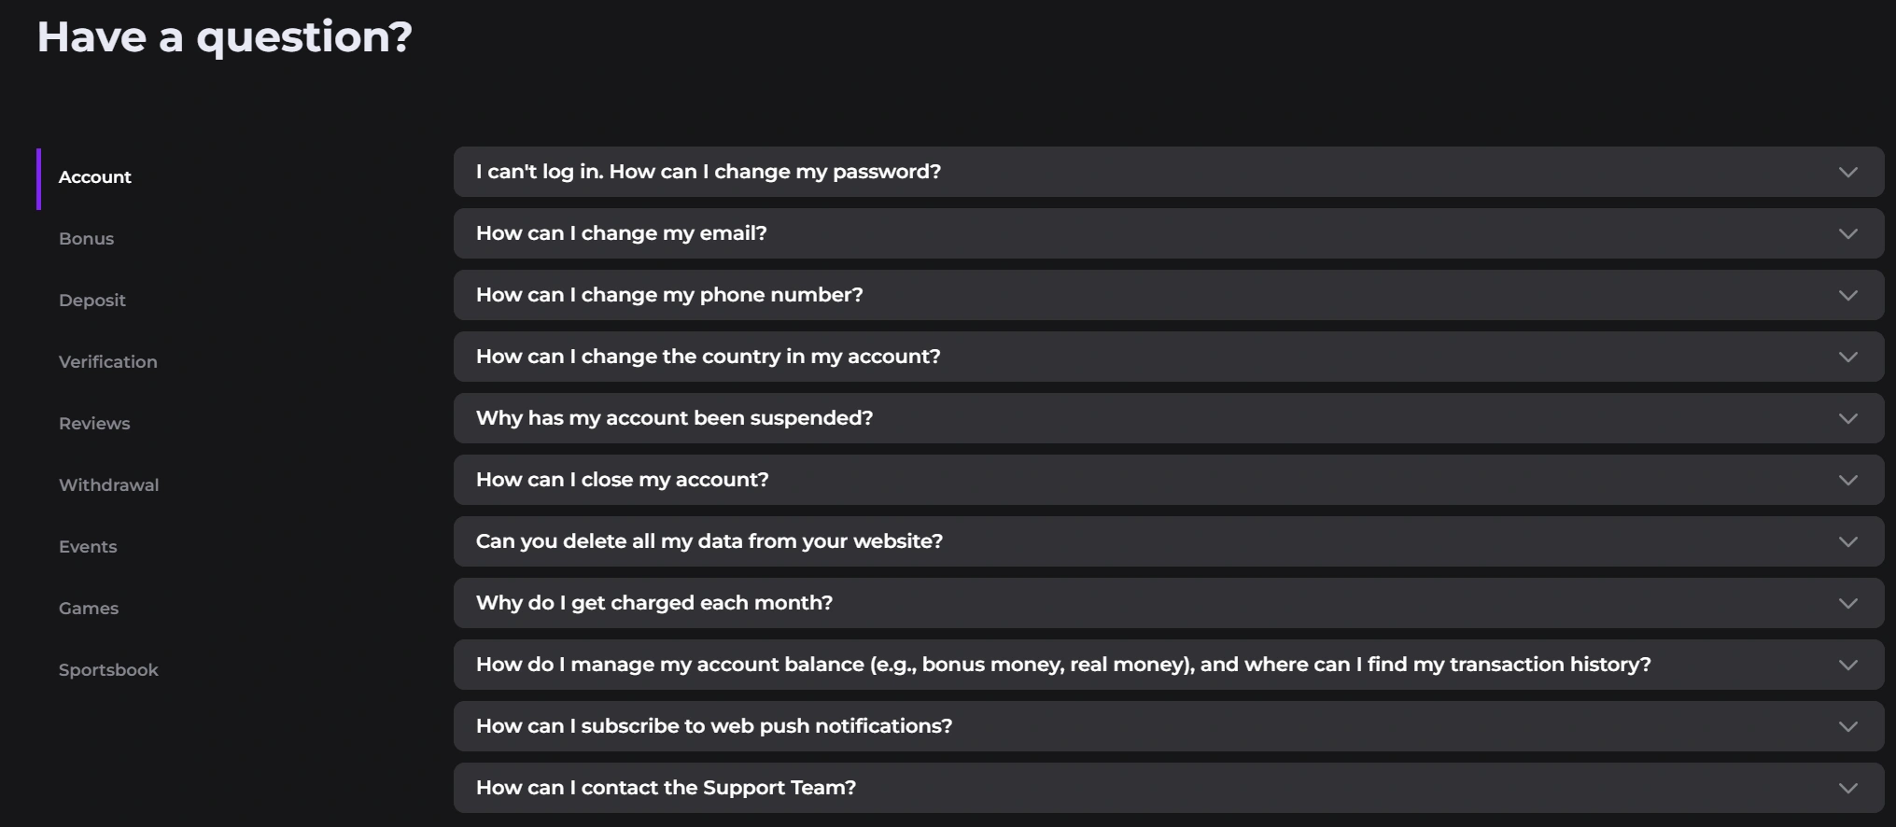Screen dimensions: 1896x827
Task: Open the Deposit section
Action: click(x=92, y=300)
